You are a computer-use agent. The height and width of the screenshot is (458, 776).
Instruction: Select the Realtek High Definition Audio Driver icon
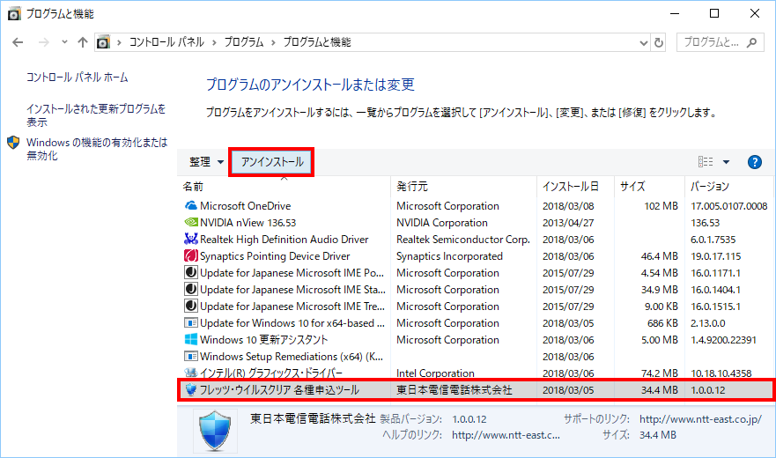click(x=190, y=240)
